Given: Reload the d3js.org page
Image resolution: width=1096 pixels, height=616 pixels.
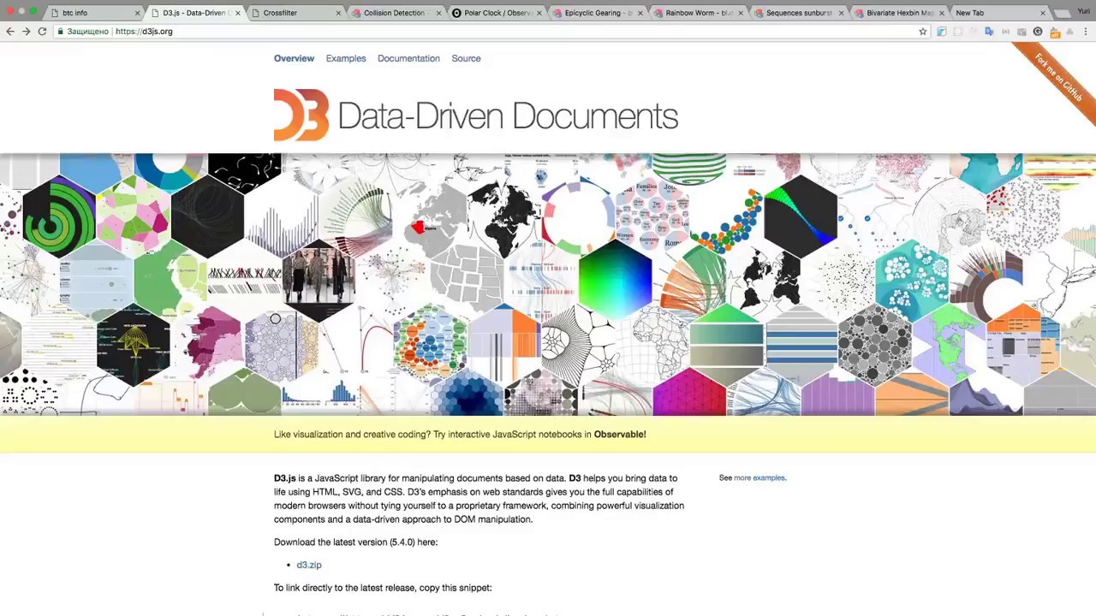Looking at the screenshot, I should [x=42, y=32].
